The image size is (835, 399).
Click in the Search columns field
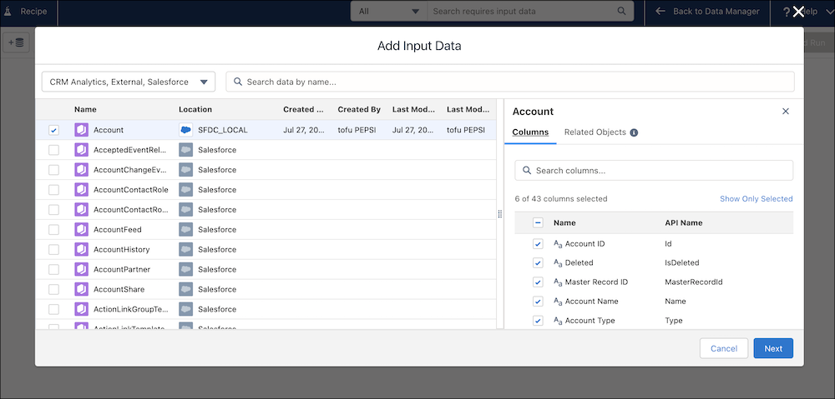pyautogui.click(x=654, y=171)
